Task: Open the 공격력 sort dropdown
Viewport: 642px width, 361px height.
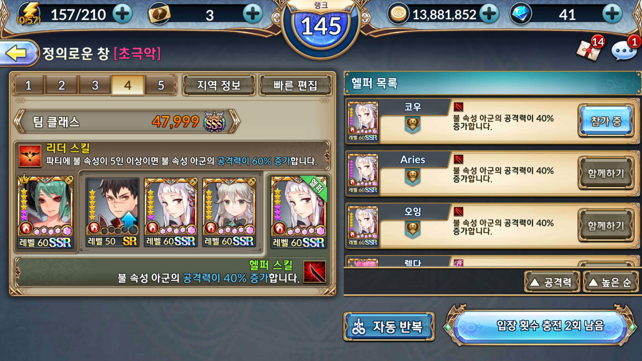Action: click(552, 282)
